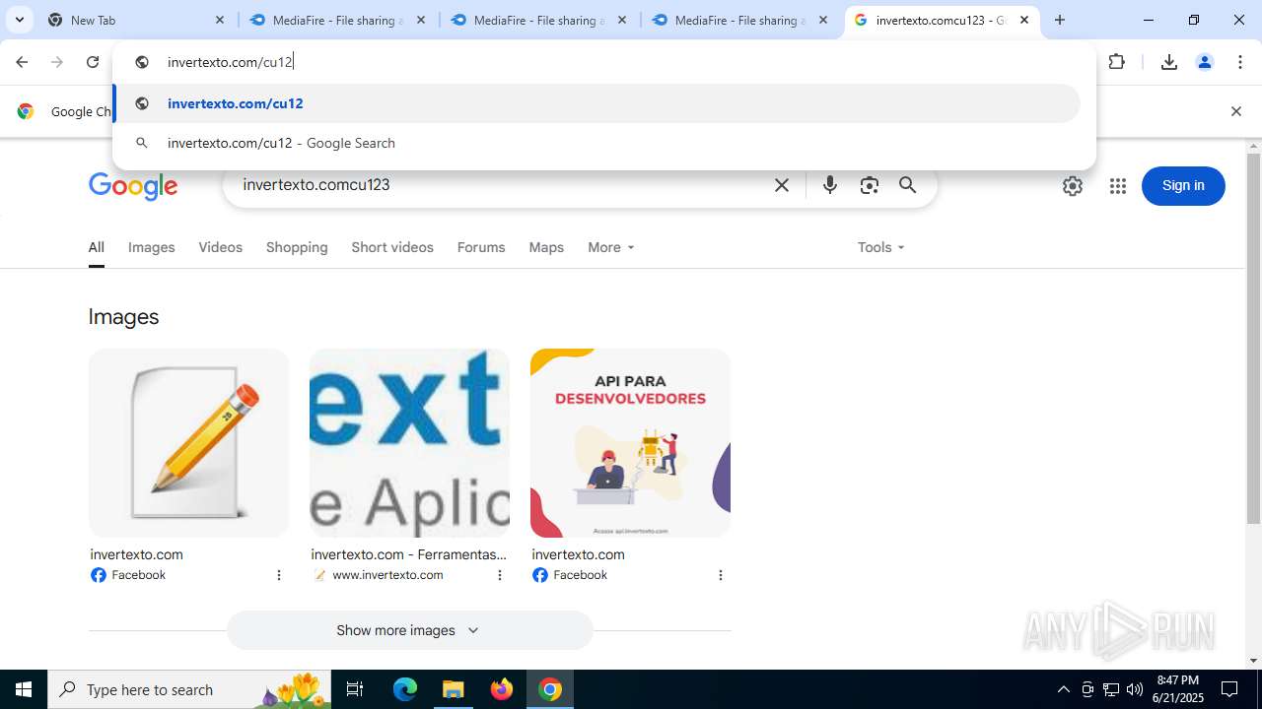Select the All results tab
Screen dimensions: 1262x709
(x=96, y=248)
